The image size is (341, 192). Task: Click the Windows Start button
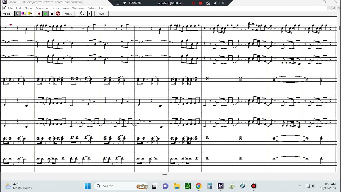pos(88,186)
